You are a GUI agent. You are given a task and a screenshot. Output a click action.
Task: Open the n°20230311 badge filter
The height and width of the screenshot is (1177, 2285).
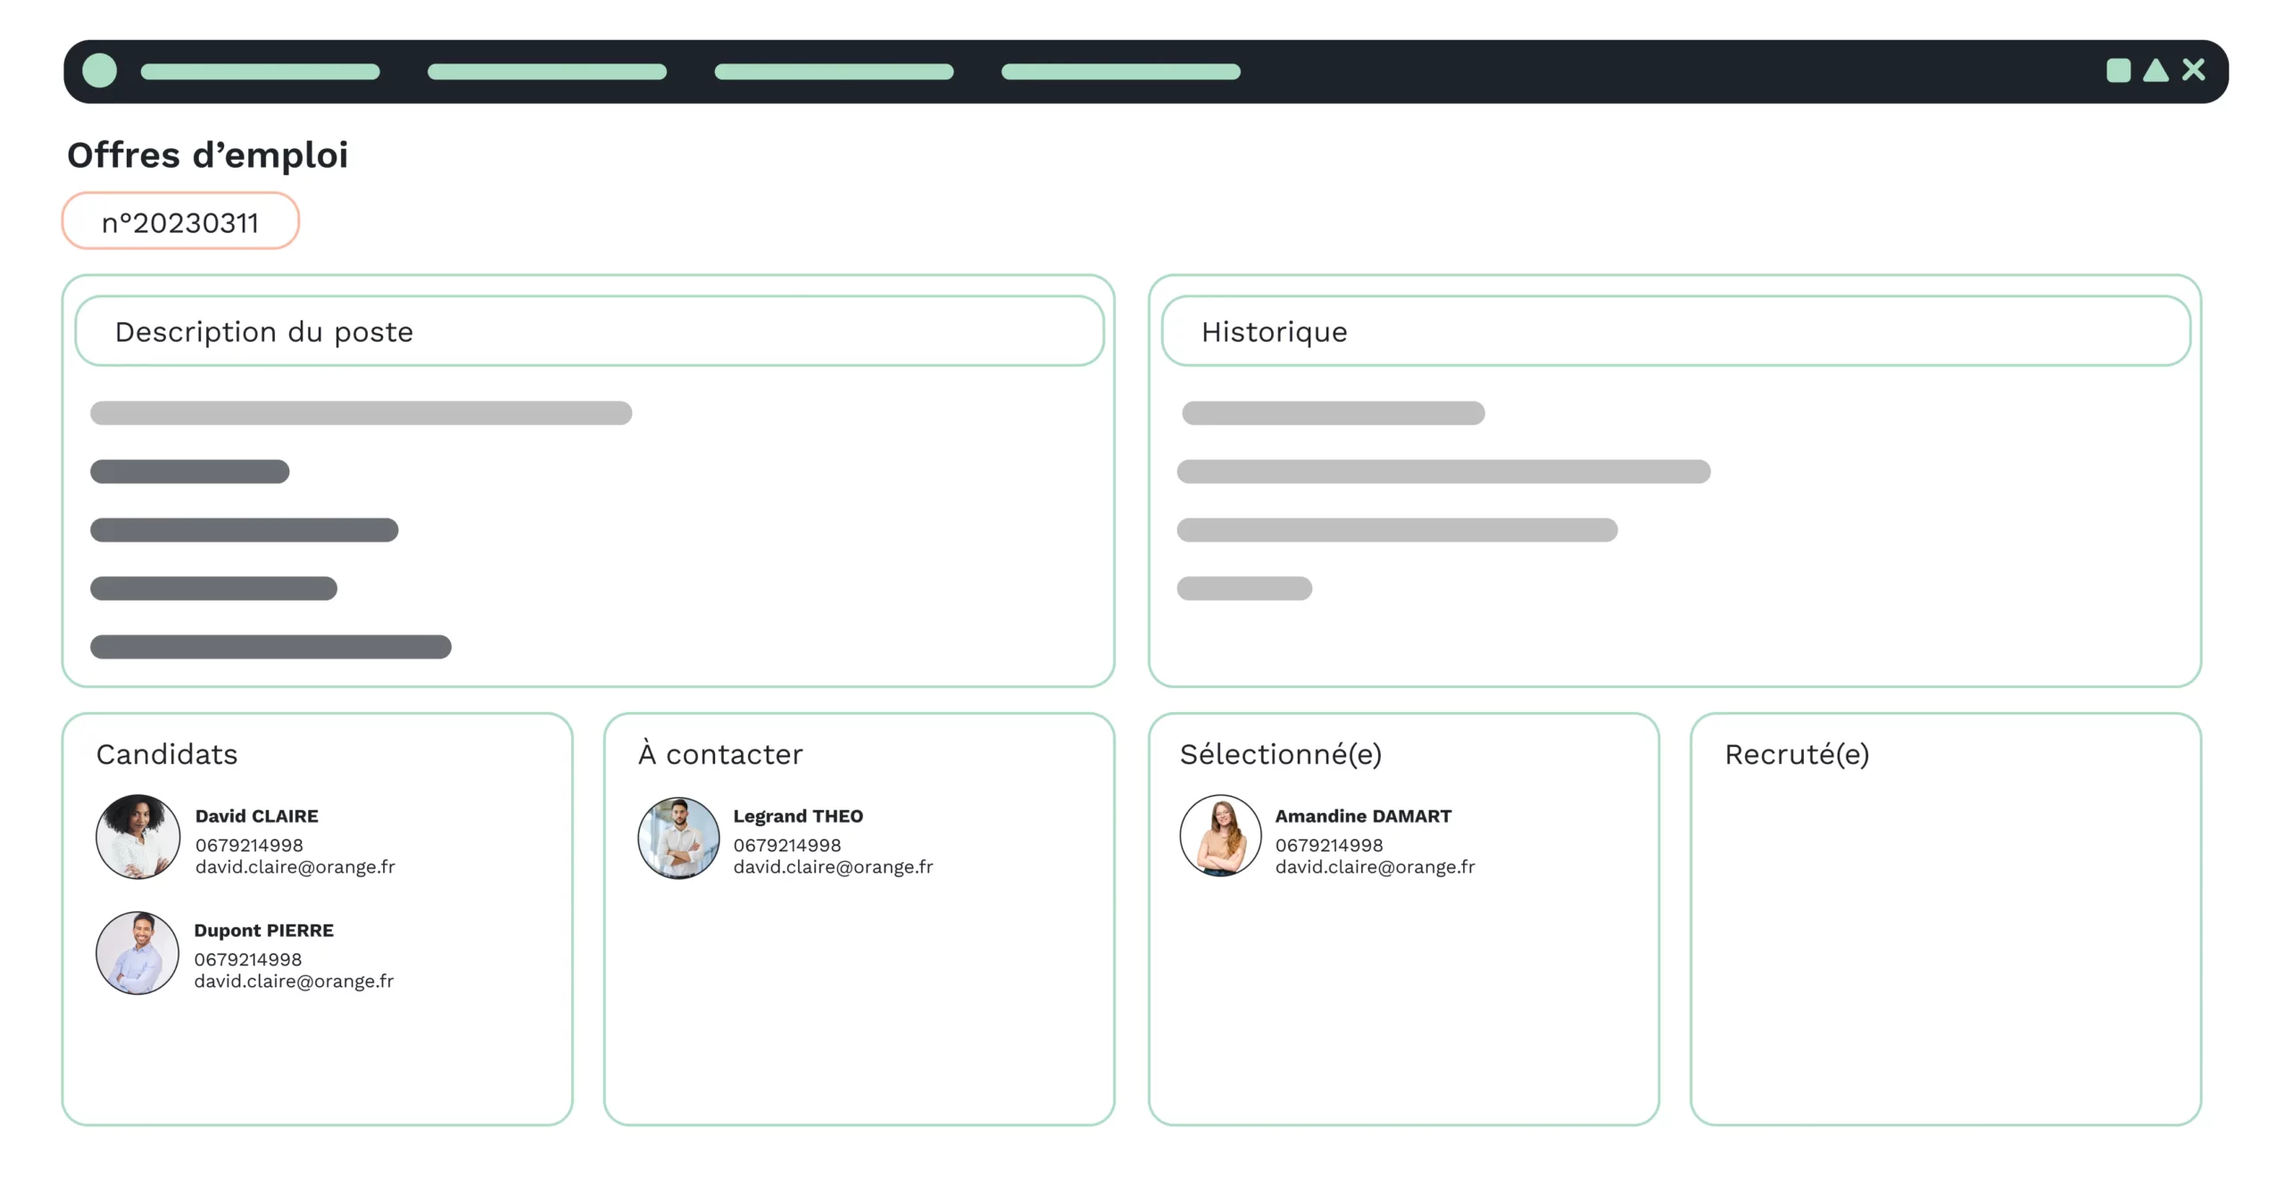click(x=182, y=220)
